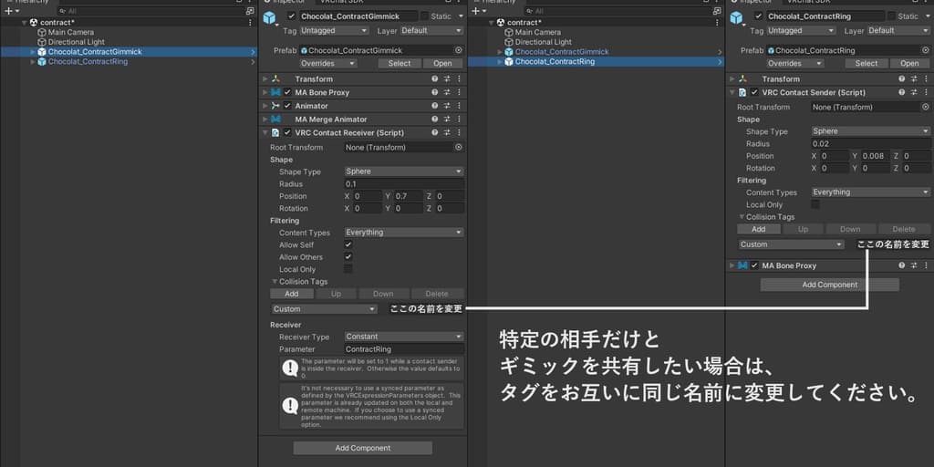934x467 pixels.
Task: Open Overrides dropdown for Chocolat_ContractGimmick prefab
Action: pos(328,63)
